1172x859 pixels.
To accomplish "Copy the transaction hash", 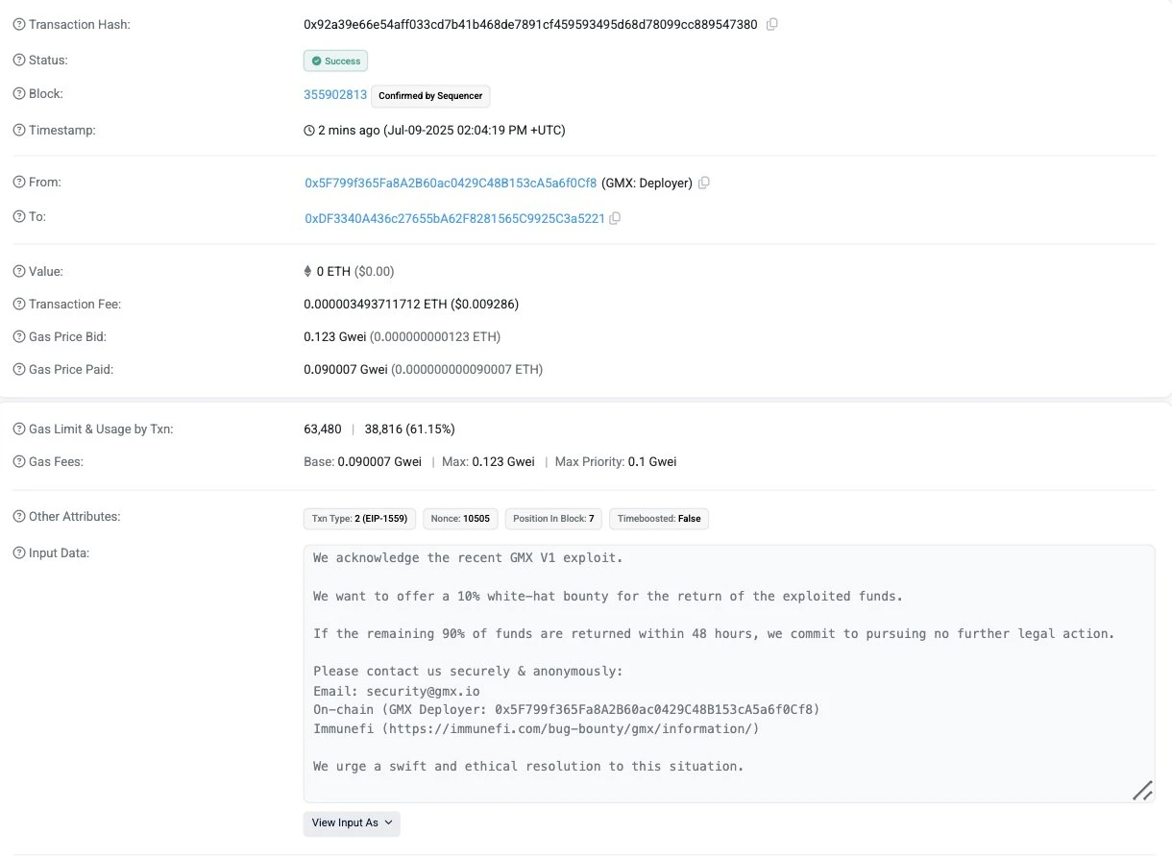I will coord(771,24).
